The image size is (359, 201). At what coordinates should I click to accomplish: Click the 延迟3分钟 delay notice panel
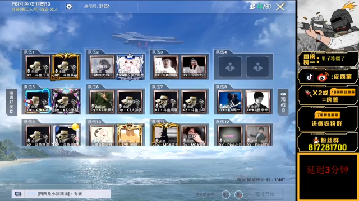[328, 177]
